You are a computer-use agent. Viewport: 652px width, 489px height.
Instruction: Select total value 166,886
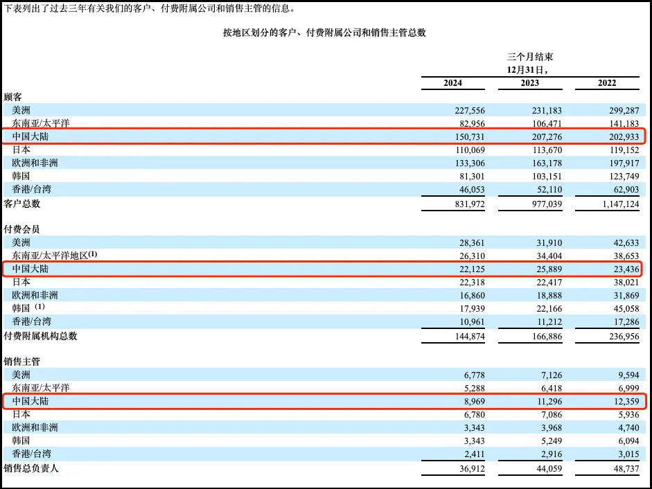tap(547, 337)
